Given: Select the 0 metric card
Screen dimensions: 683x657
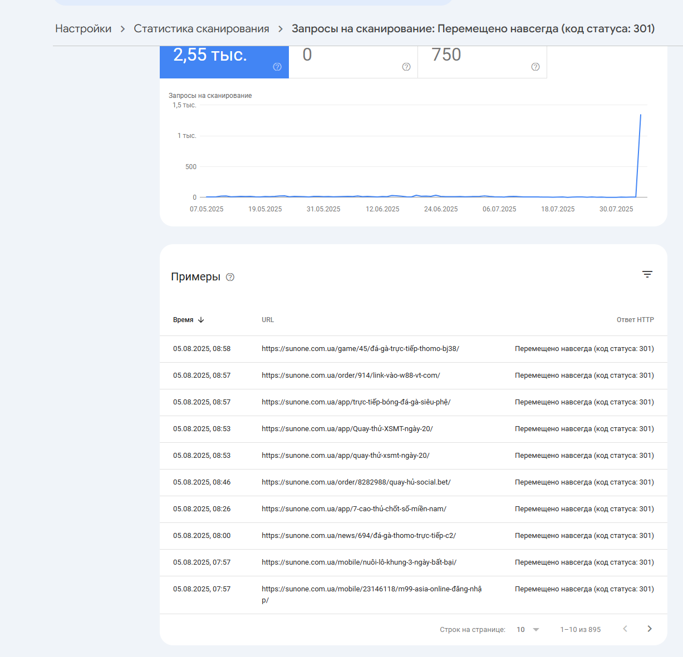Looking at the screenshot, I should (x=353, y=62).
